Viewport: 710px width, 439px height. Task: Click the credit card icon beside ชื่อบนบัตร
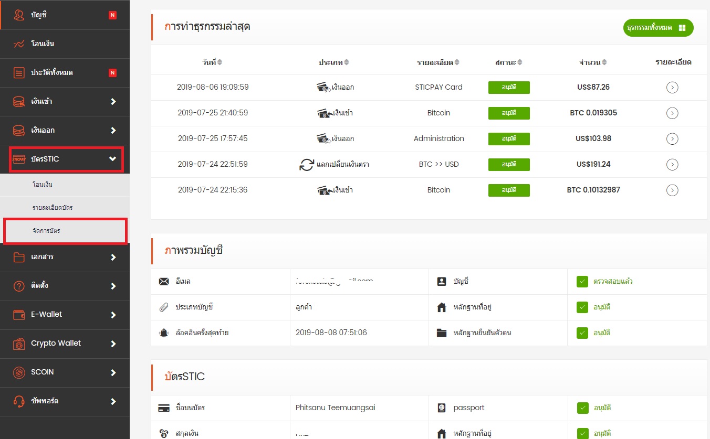coord(164,408)
